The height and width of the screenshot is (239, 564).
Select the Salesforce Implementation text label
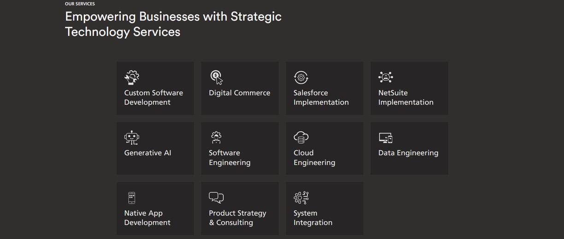[x=321, y=98]
